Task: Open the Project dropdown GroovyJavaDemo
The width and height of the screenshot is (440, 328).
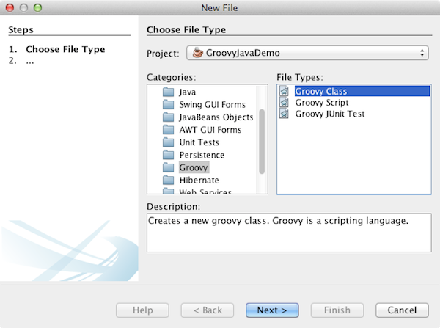Action: [308, 53]
